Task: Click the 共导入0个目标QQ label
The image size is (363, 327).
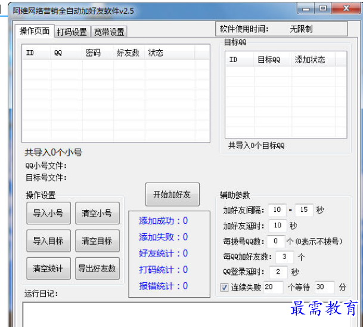Action: pos(256,146)
